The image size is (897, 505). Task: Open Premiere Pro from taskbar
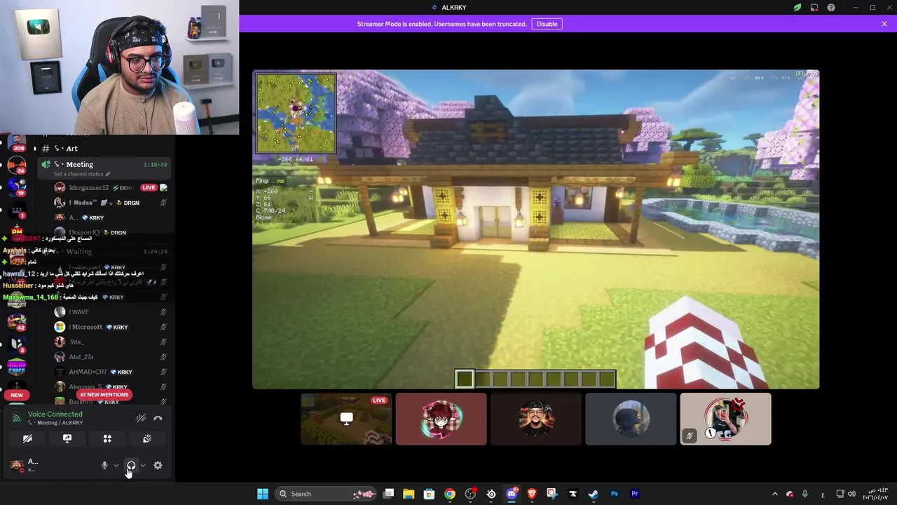point(635,494)
